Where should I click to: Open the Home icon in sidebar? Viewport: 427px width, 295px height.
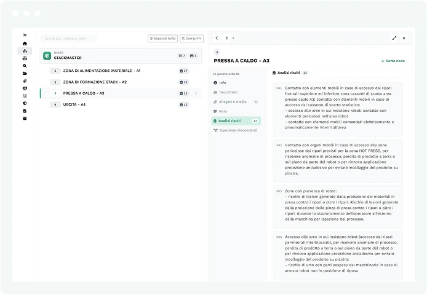click(25, 43)
